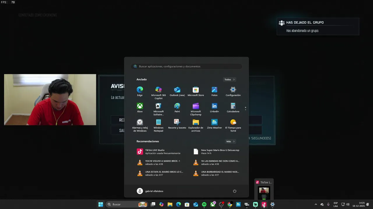The height and width of the screenshot is (209, 373).
Task: Launch Microsoft Solitaire pinned app
Action: [159, 109]
